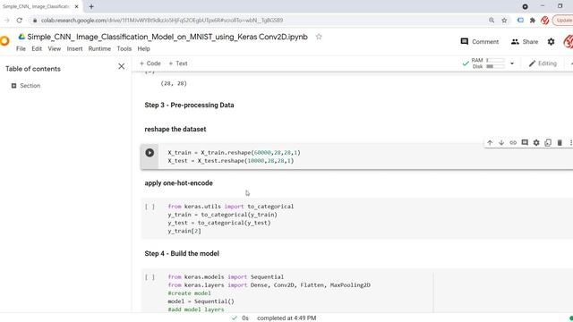Open the Editing mode dropdown
573x322 pixels.
[x=543, y=64]
